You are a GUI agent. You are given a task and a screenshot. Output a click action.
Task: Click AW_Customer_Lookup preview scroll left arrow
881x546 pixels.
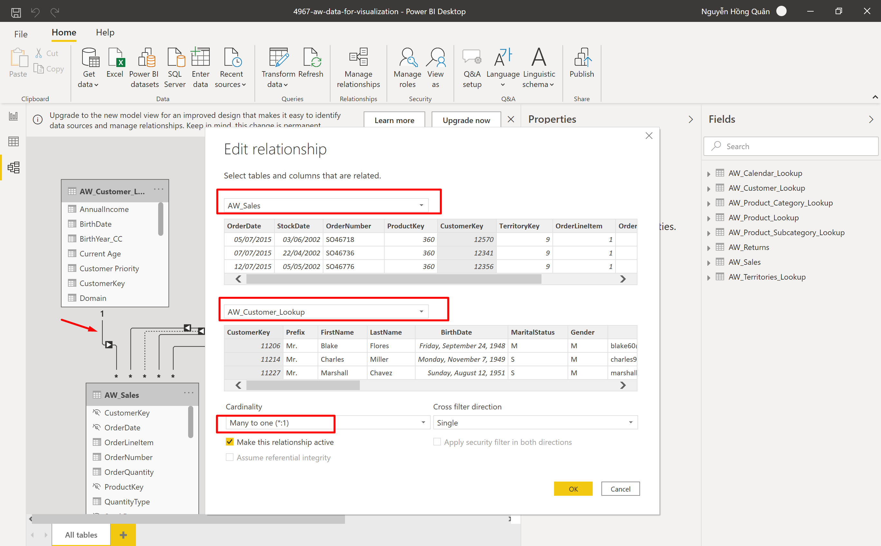coord(238,385)
